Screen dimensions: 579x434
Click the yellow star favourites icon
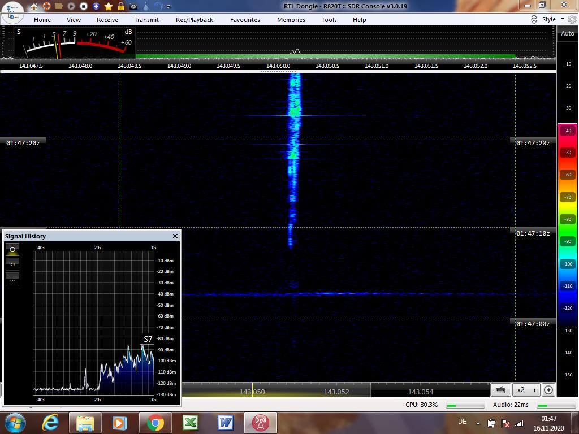[109, 6]
